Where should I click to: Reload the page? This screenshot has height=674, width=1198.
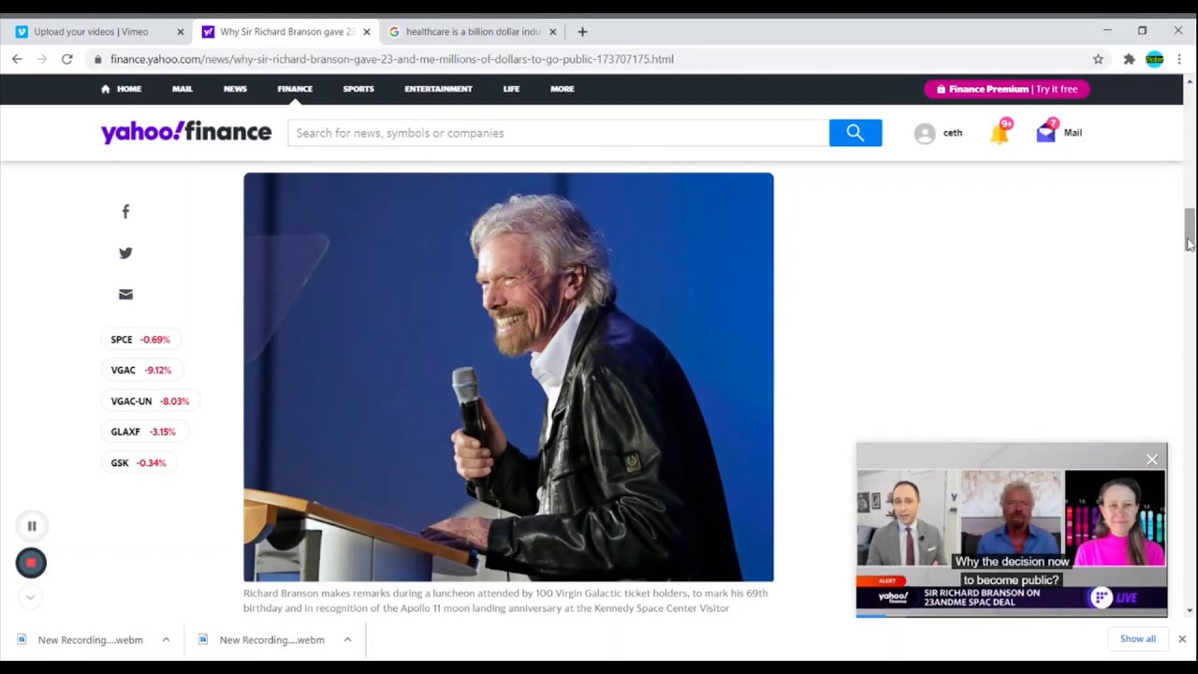pyautogui.click(x=67, y=59)
